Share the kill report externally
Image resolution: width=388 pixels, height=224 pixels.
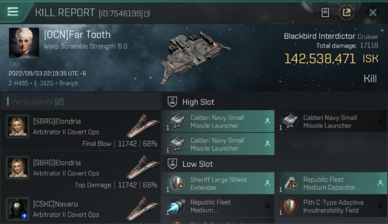click(346, 13)
